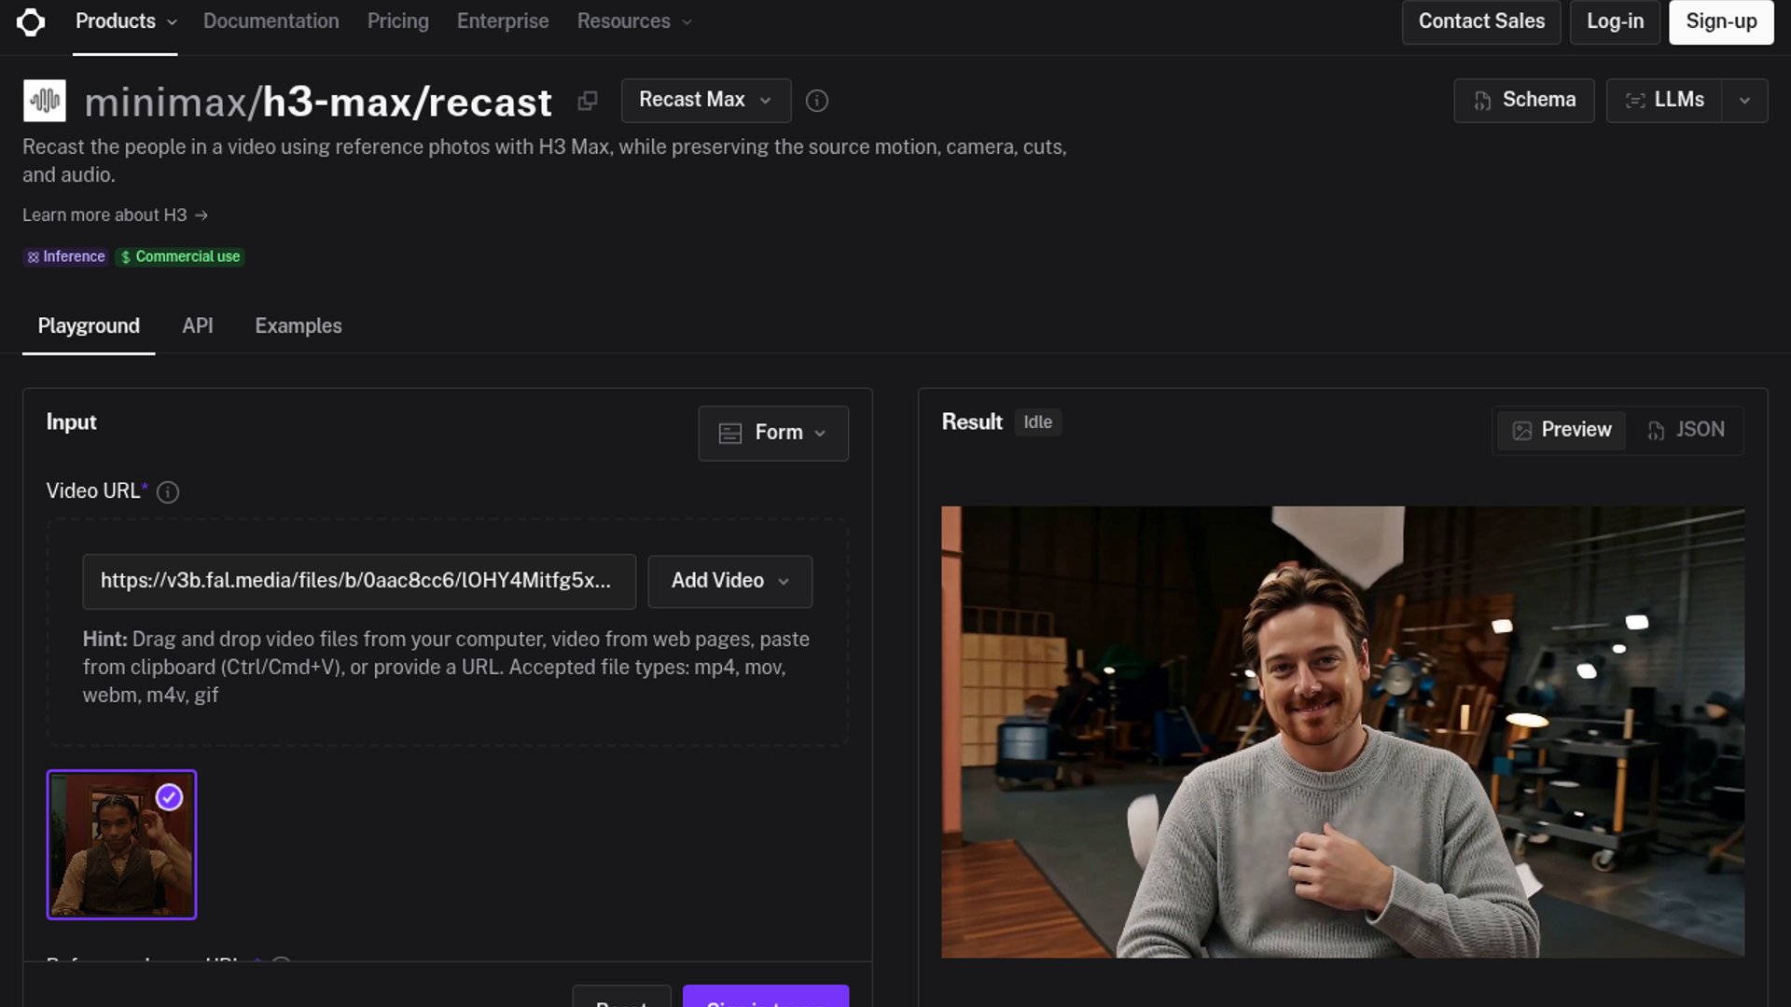This screenshot has height=1007, width=1791.
Task: Click the Sign-up button
Action: (1721, 21)
